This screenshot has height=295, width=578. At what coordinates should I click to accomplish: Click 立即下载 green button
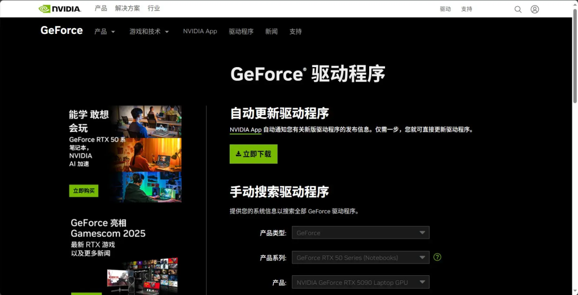[253, 154]
